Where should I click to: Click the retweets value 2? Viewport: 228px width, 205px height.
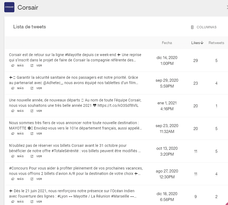click(216, 197)
